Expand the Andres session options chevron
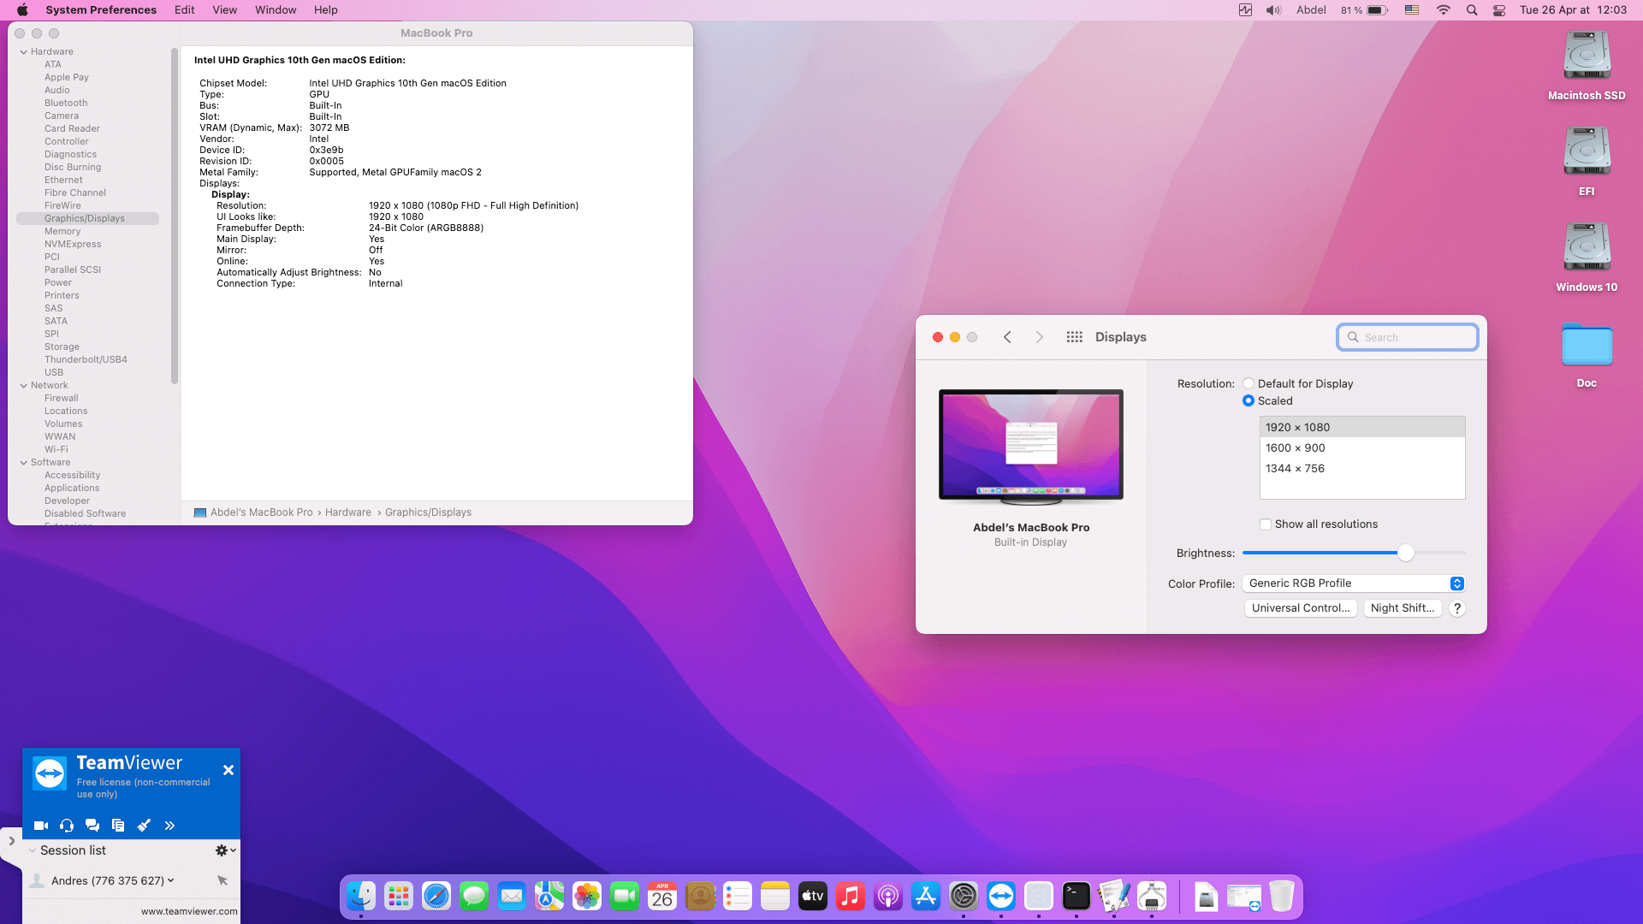1643x924 pixels. coord(171,880)
